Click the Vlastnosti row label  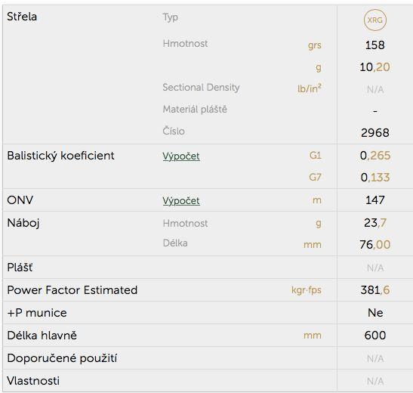coord(33,381)
